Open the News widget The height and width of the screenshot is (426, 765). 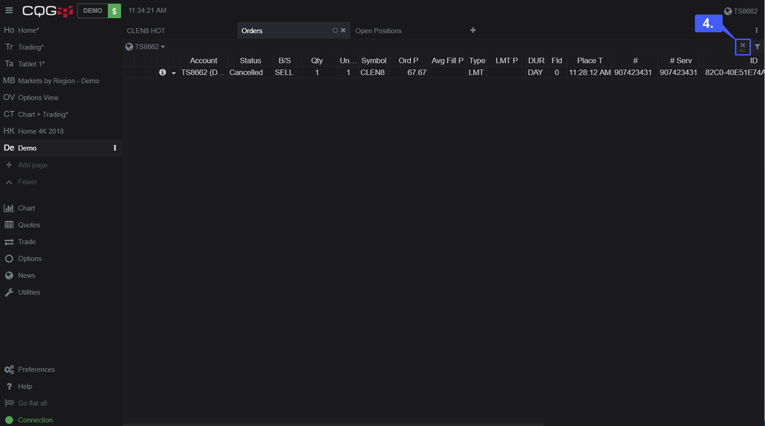(x=61, y=276)
